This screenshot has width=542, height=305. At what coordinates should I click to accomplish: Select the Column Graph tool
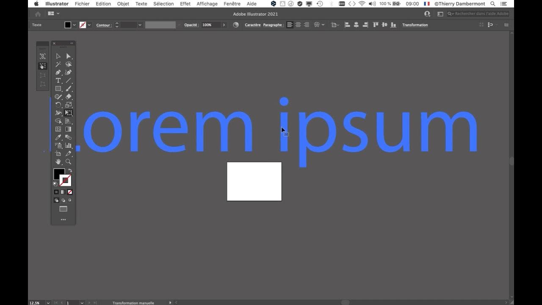coord(69,145)
